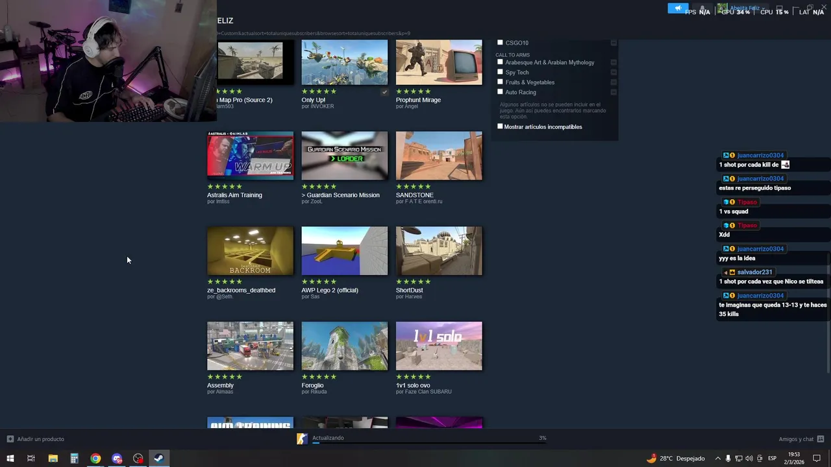Check the Spy Tech checkbox

click(500, 72)
